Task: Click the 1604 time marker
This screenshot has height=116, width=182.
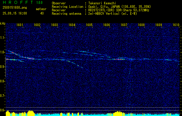Action: point(72,25)
